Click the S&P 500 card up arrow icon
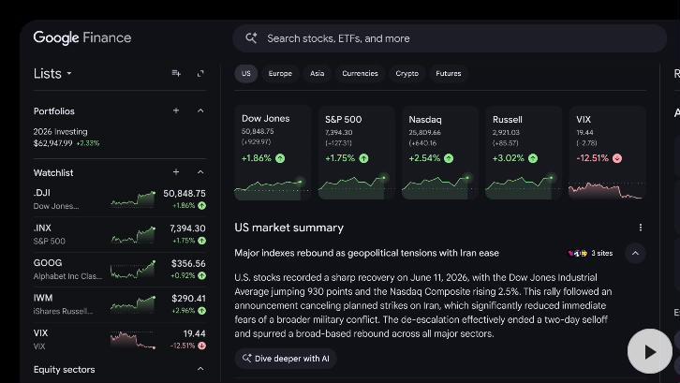Screen dimensions: 680x383 (363, 158)
